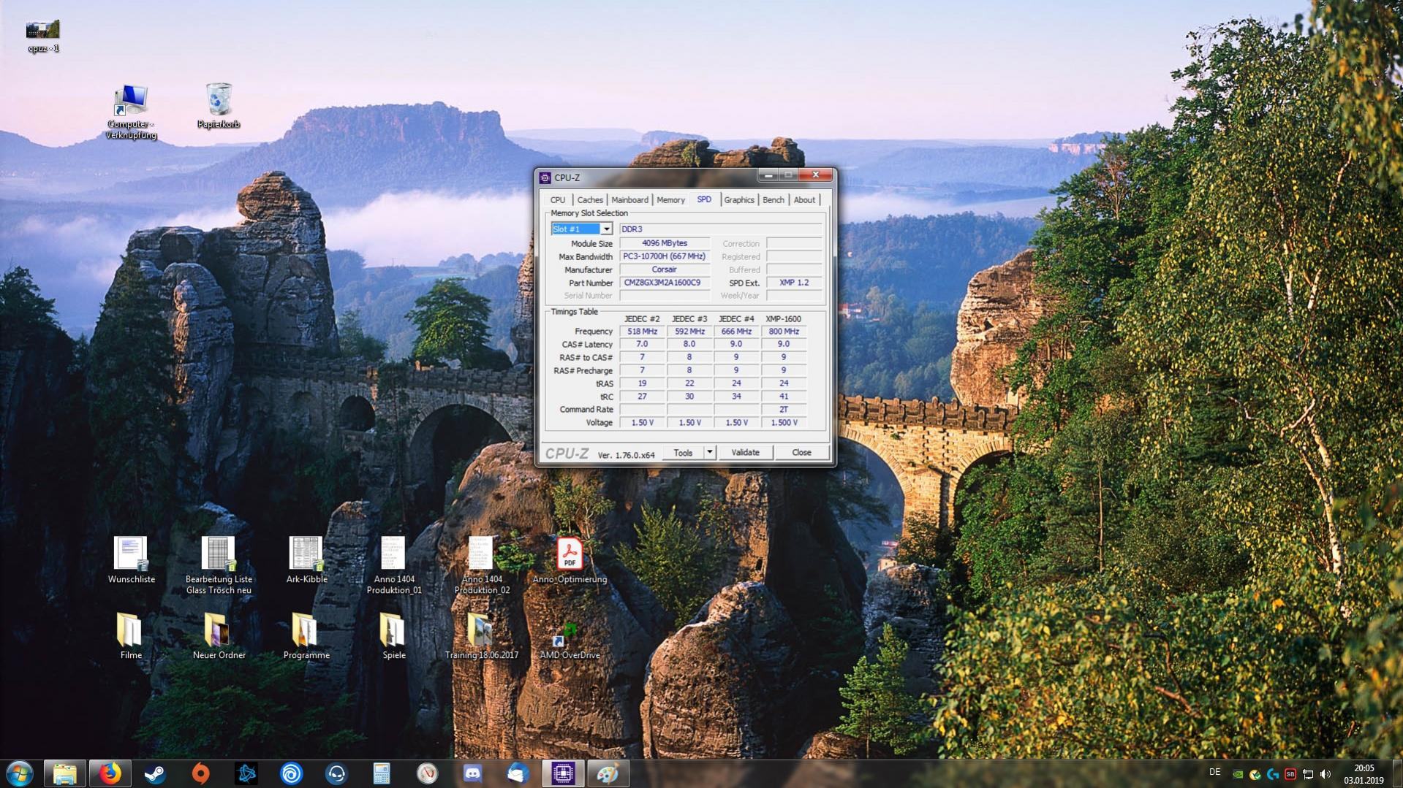
Task: Open TeamSpeak headset icon in taskbar
Action: coord(336,773)
